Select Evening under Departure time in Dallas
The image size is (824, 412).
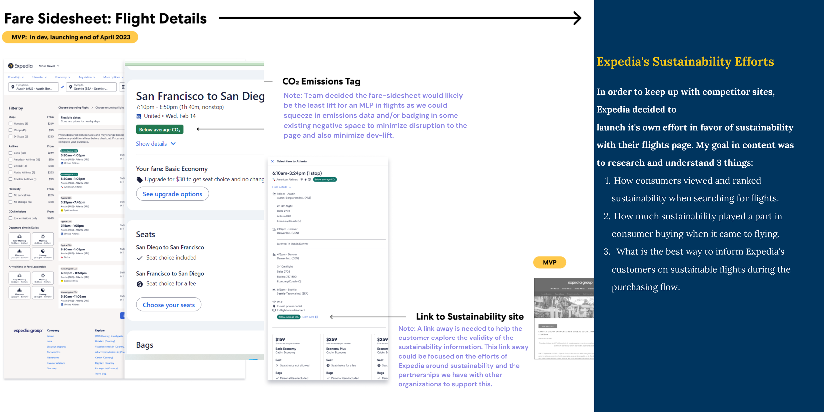pos(43,254)
